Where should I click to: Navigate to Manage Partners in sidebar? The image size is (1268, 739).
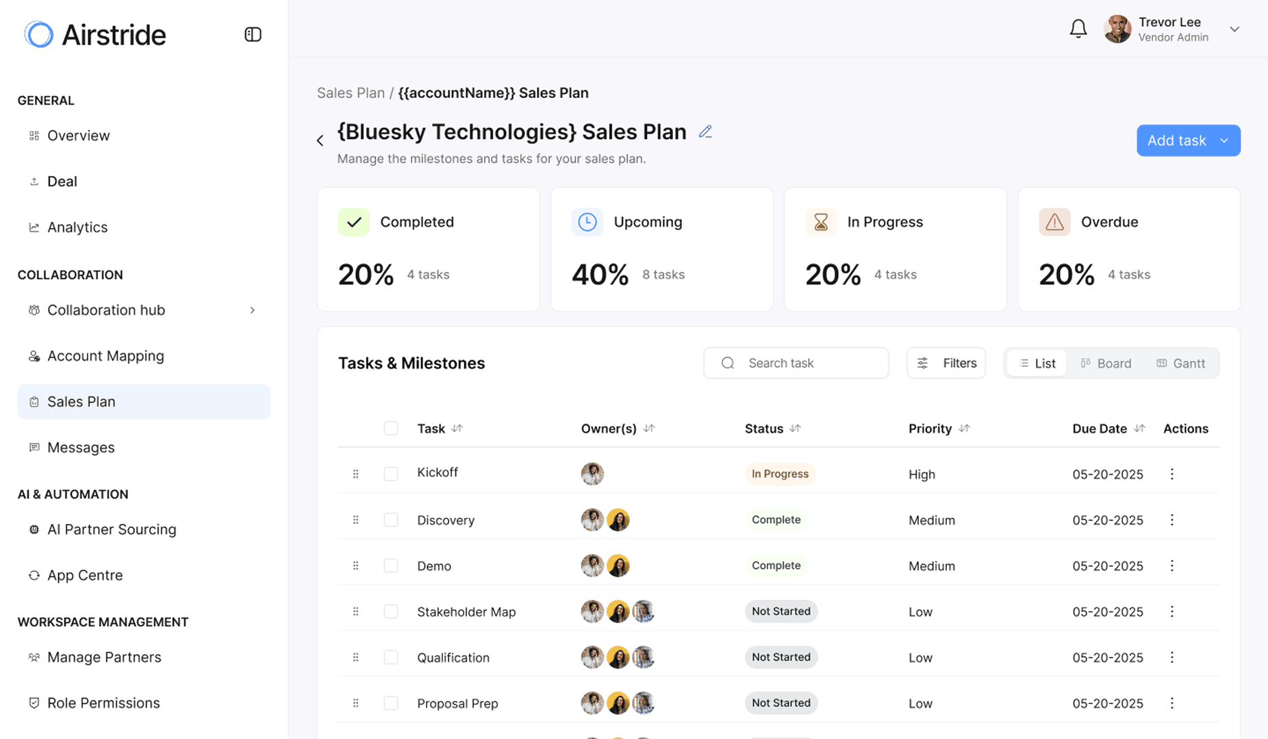tap(103, 657)
